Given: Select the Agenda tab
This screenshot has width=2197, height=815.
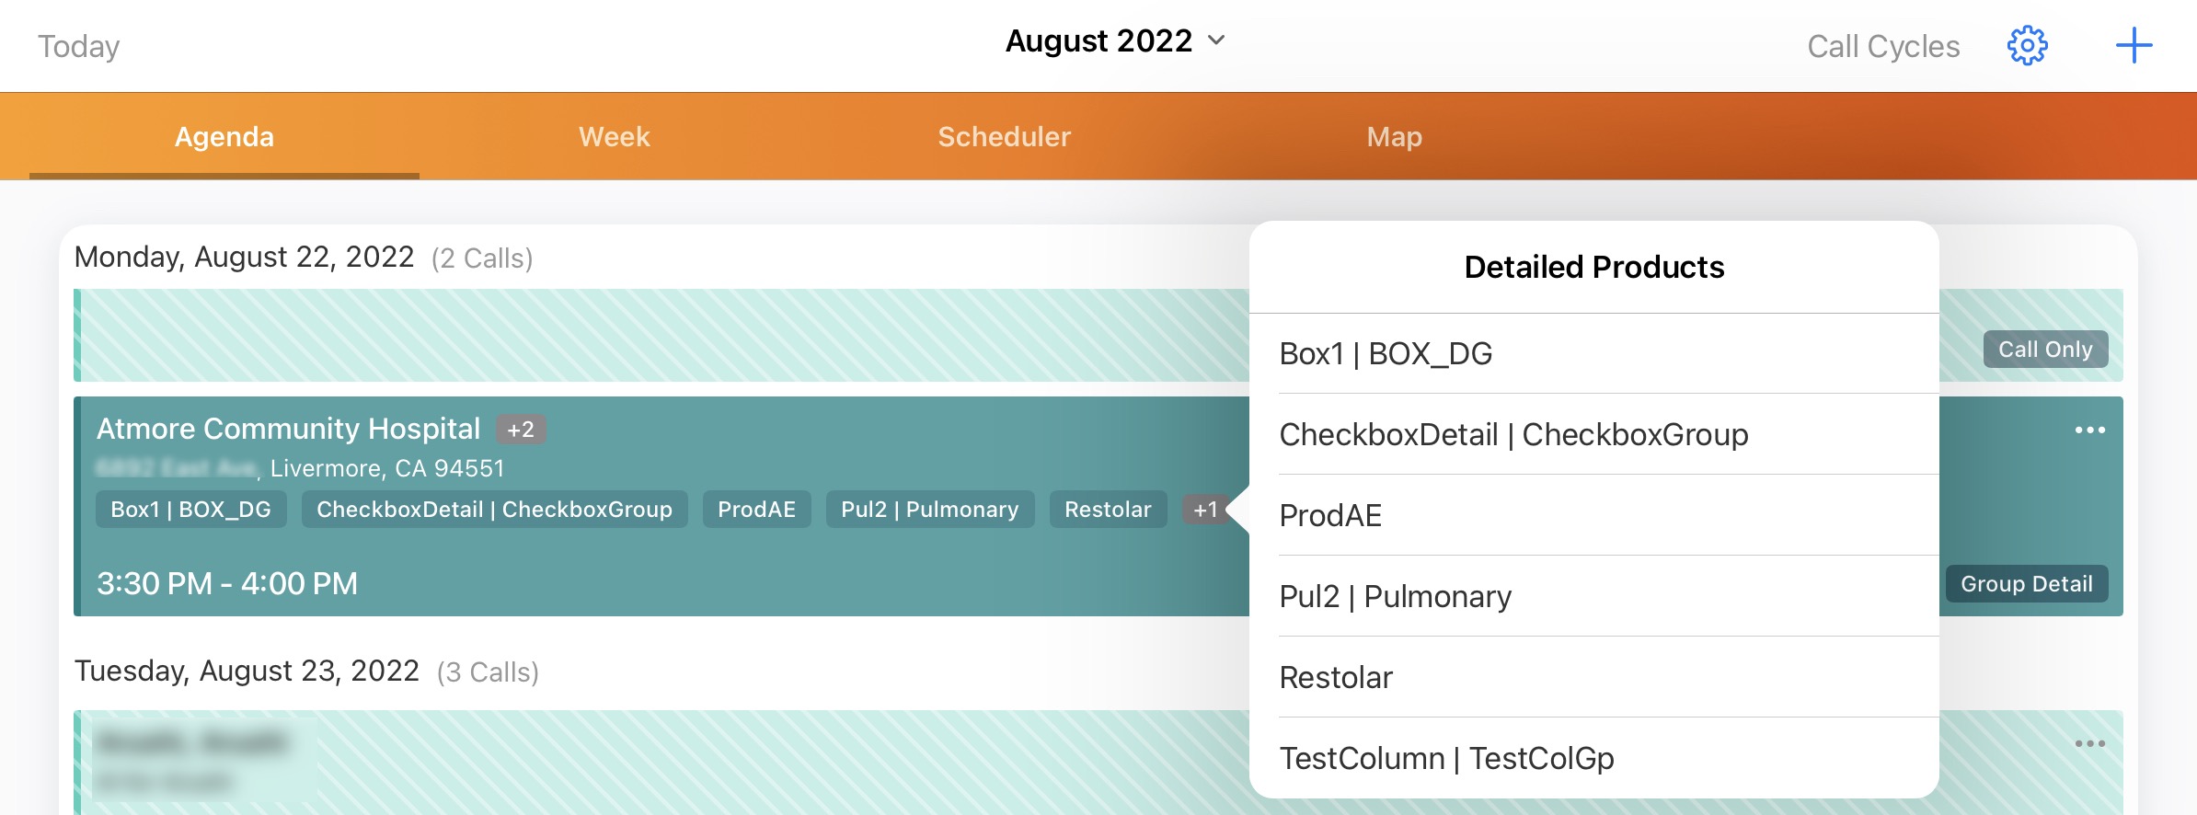Looking at the screenshot, I should [x=224, y=137].
